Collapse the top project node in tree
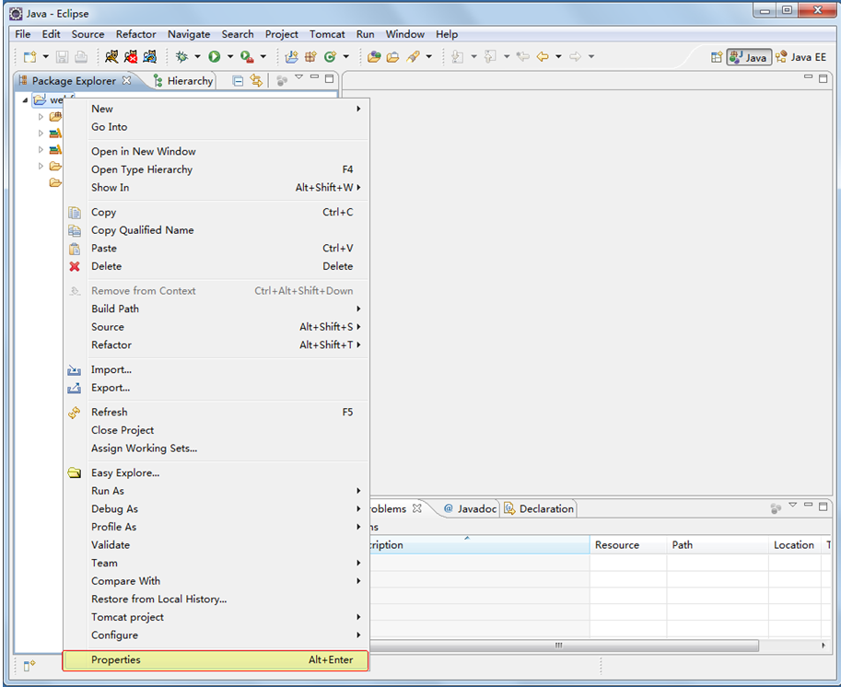Image resolution: width=841 pixels, height=687 pixels. pyautogui.click(x=25, y=99)
